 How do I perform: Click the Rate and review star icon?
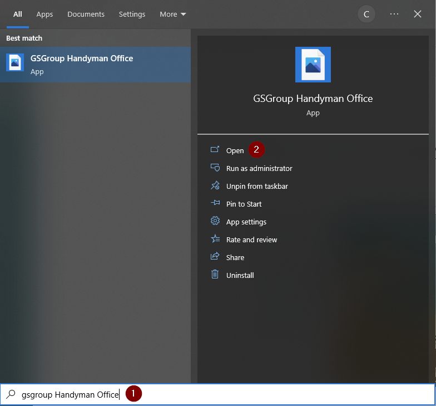coord(215,238)
